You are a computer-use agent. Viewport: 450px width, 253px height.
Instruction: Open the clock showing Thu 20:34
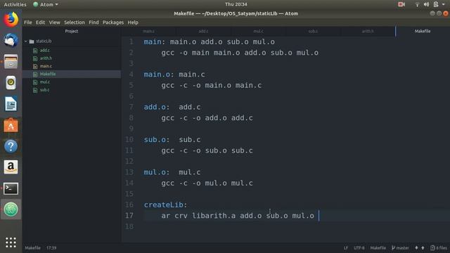236,4
